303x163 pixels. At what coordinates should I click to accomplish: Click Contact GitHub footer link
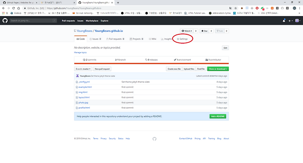coord(186,139)
